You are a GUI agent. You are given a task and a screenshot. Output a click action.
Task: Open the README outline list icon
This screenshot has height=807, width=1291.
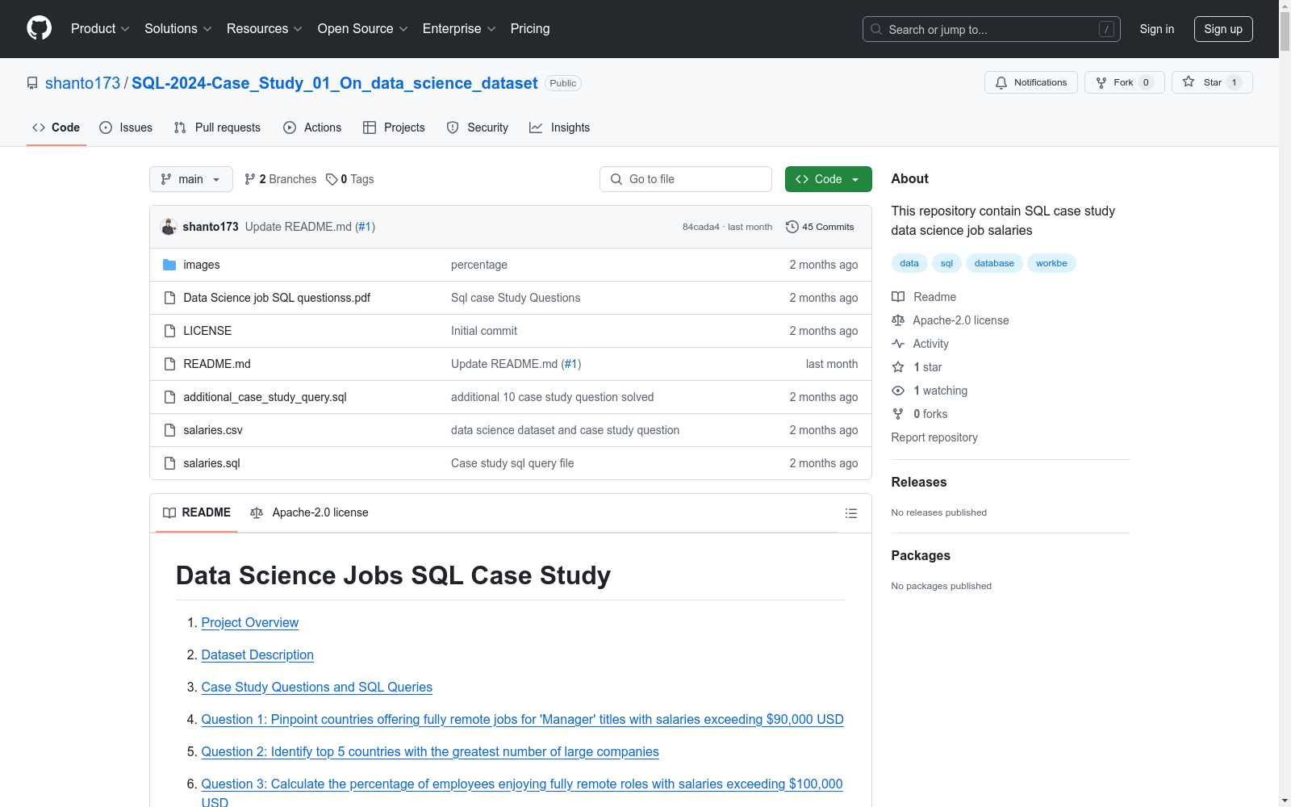(x=850, y=513)
